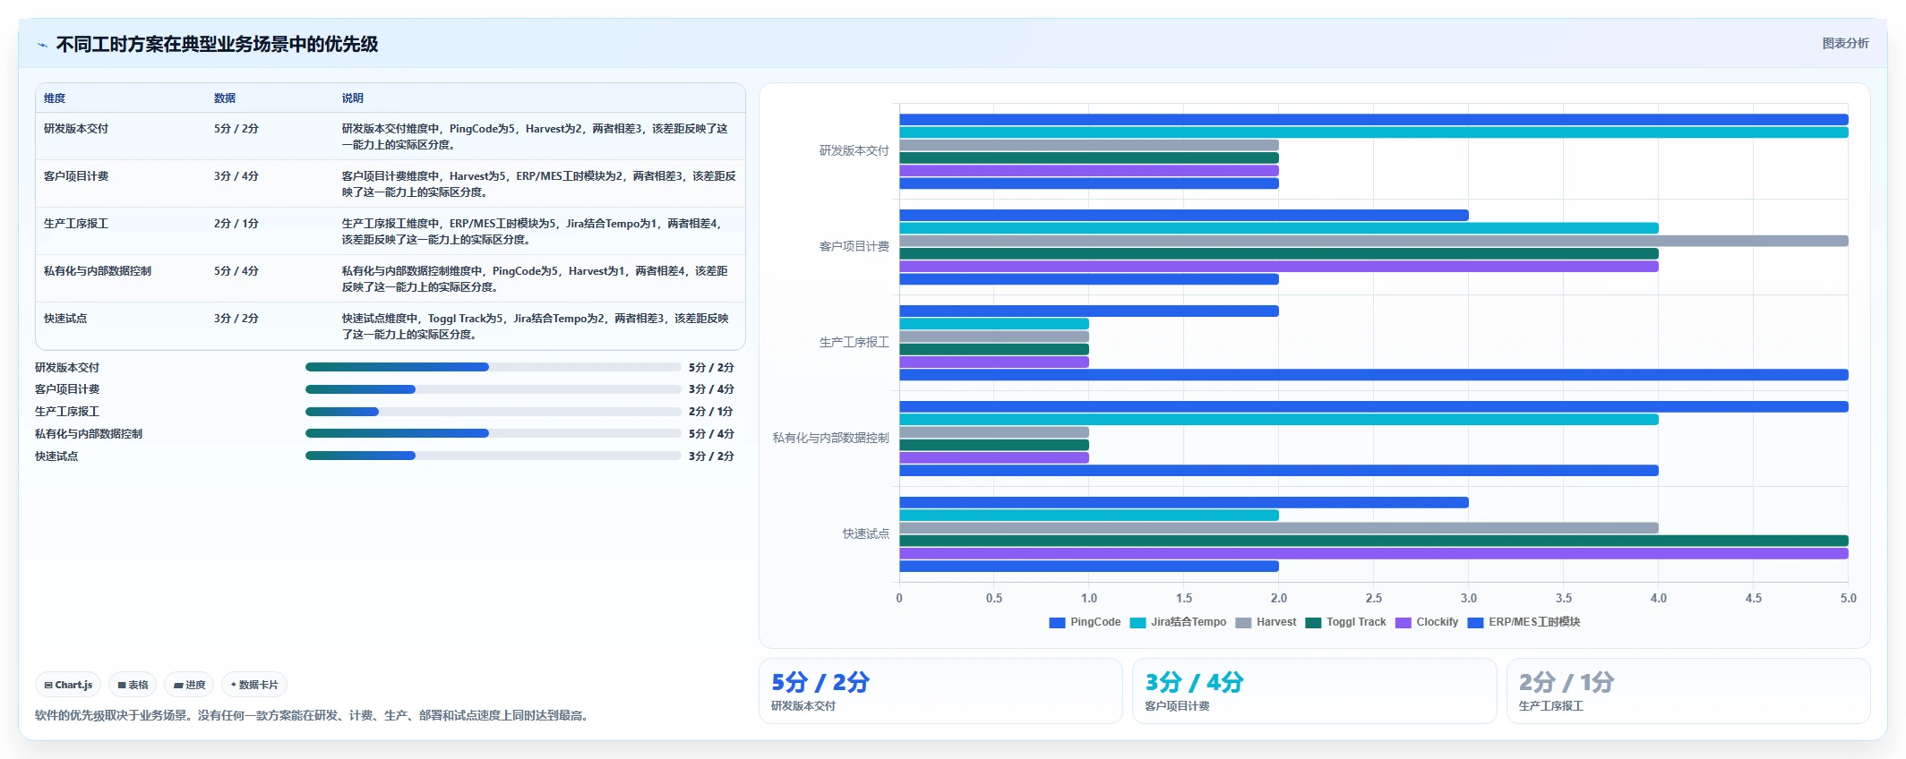Click the 私有化与内部数据控制 y-axis label in chart
This screenshot has height=759, width=1906.
click(831, 439)
